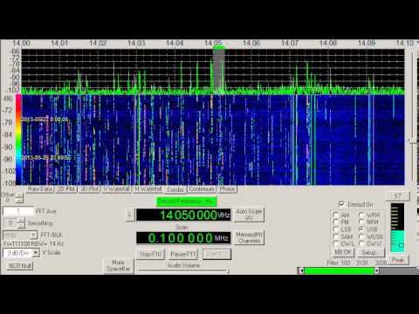This screenshot has height=314, width=419.
Task: Click the ST button above S-meter
Action: pos(397,196)
